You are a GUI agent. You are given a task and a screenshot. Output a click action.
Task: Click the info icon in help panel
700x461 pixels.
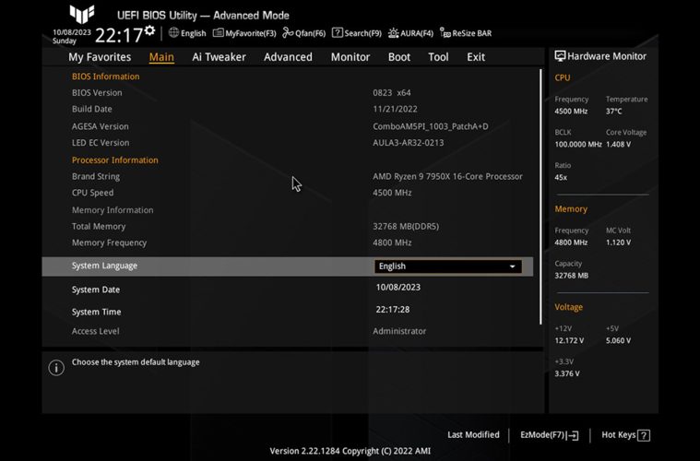click(x=56, y=368)
